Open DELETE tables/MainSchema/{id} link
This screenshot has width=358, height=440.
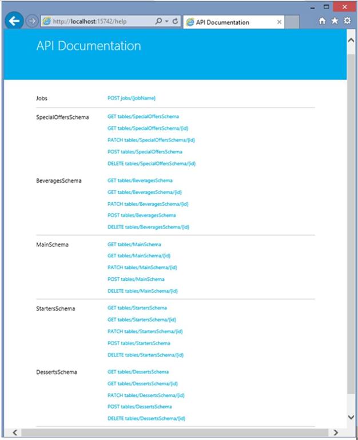142,291
